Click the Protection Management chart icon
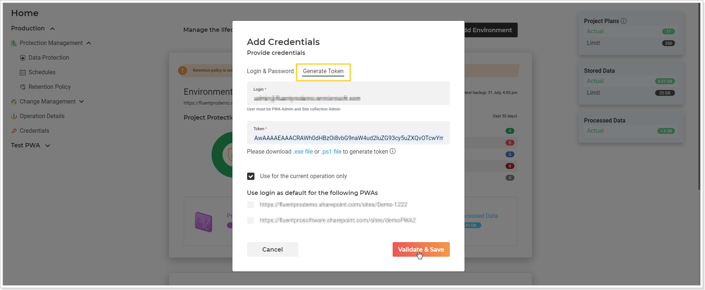This screenshot has height=290, width=705. pyautogui.click(x=14, y=43)
